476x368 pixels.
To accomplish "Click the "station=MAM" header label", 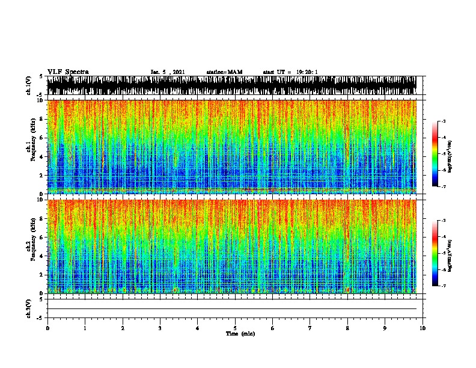I will tap(224, 72).
